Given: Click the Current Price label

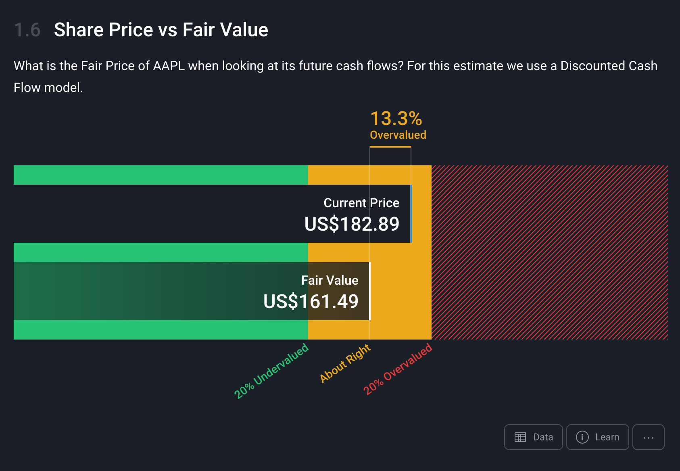Looking at the screenshot, I should pos(361,203).
